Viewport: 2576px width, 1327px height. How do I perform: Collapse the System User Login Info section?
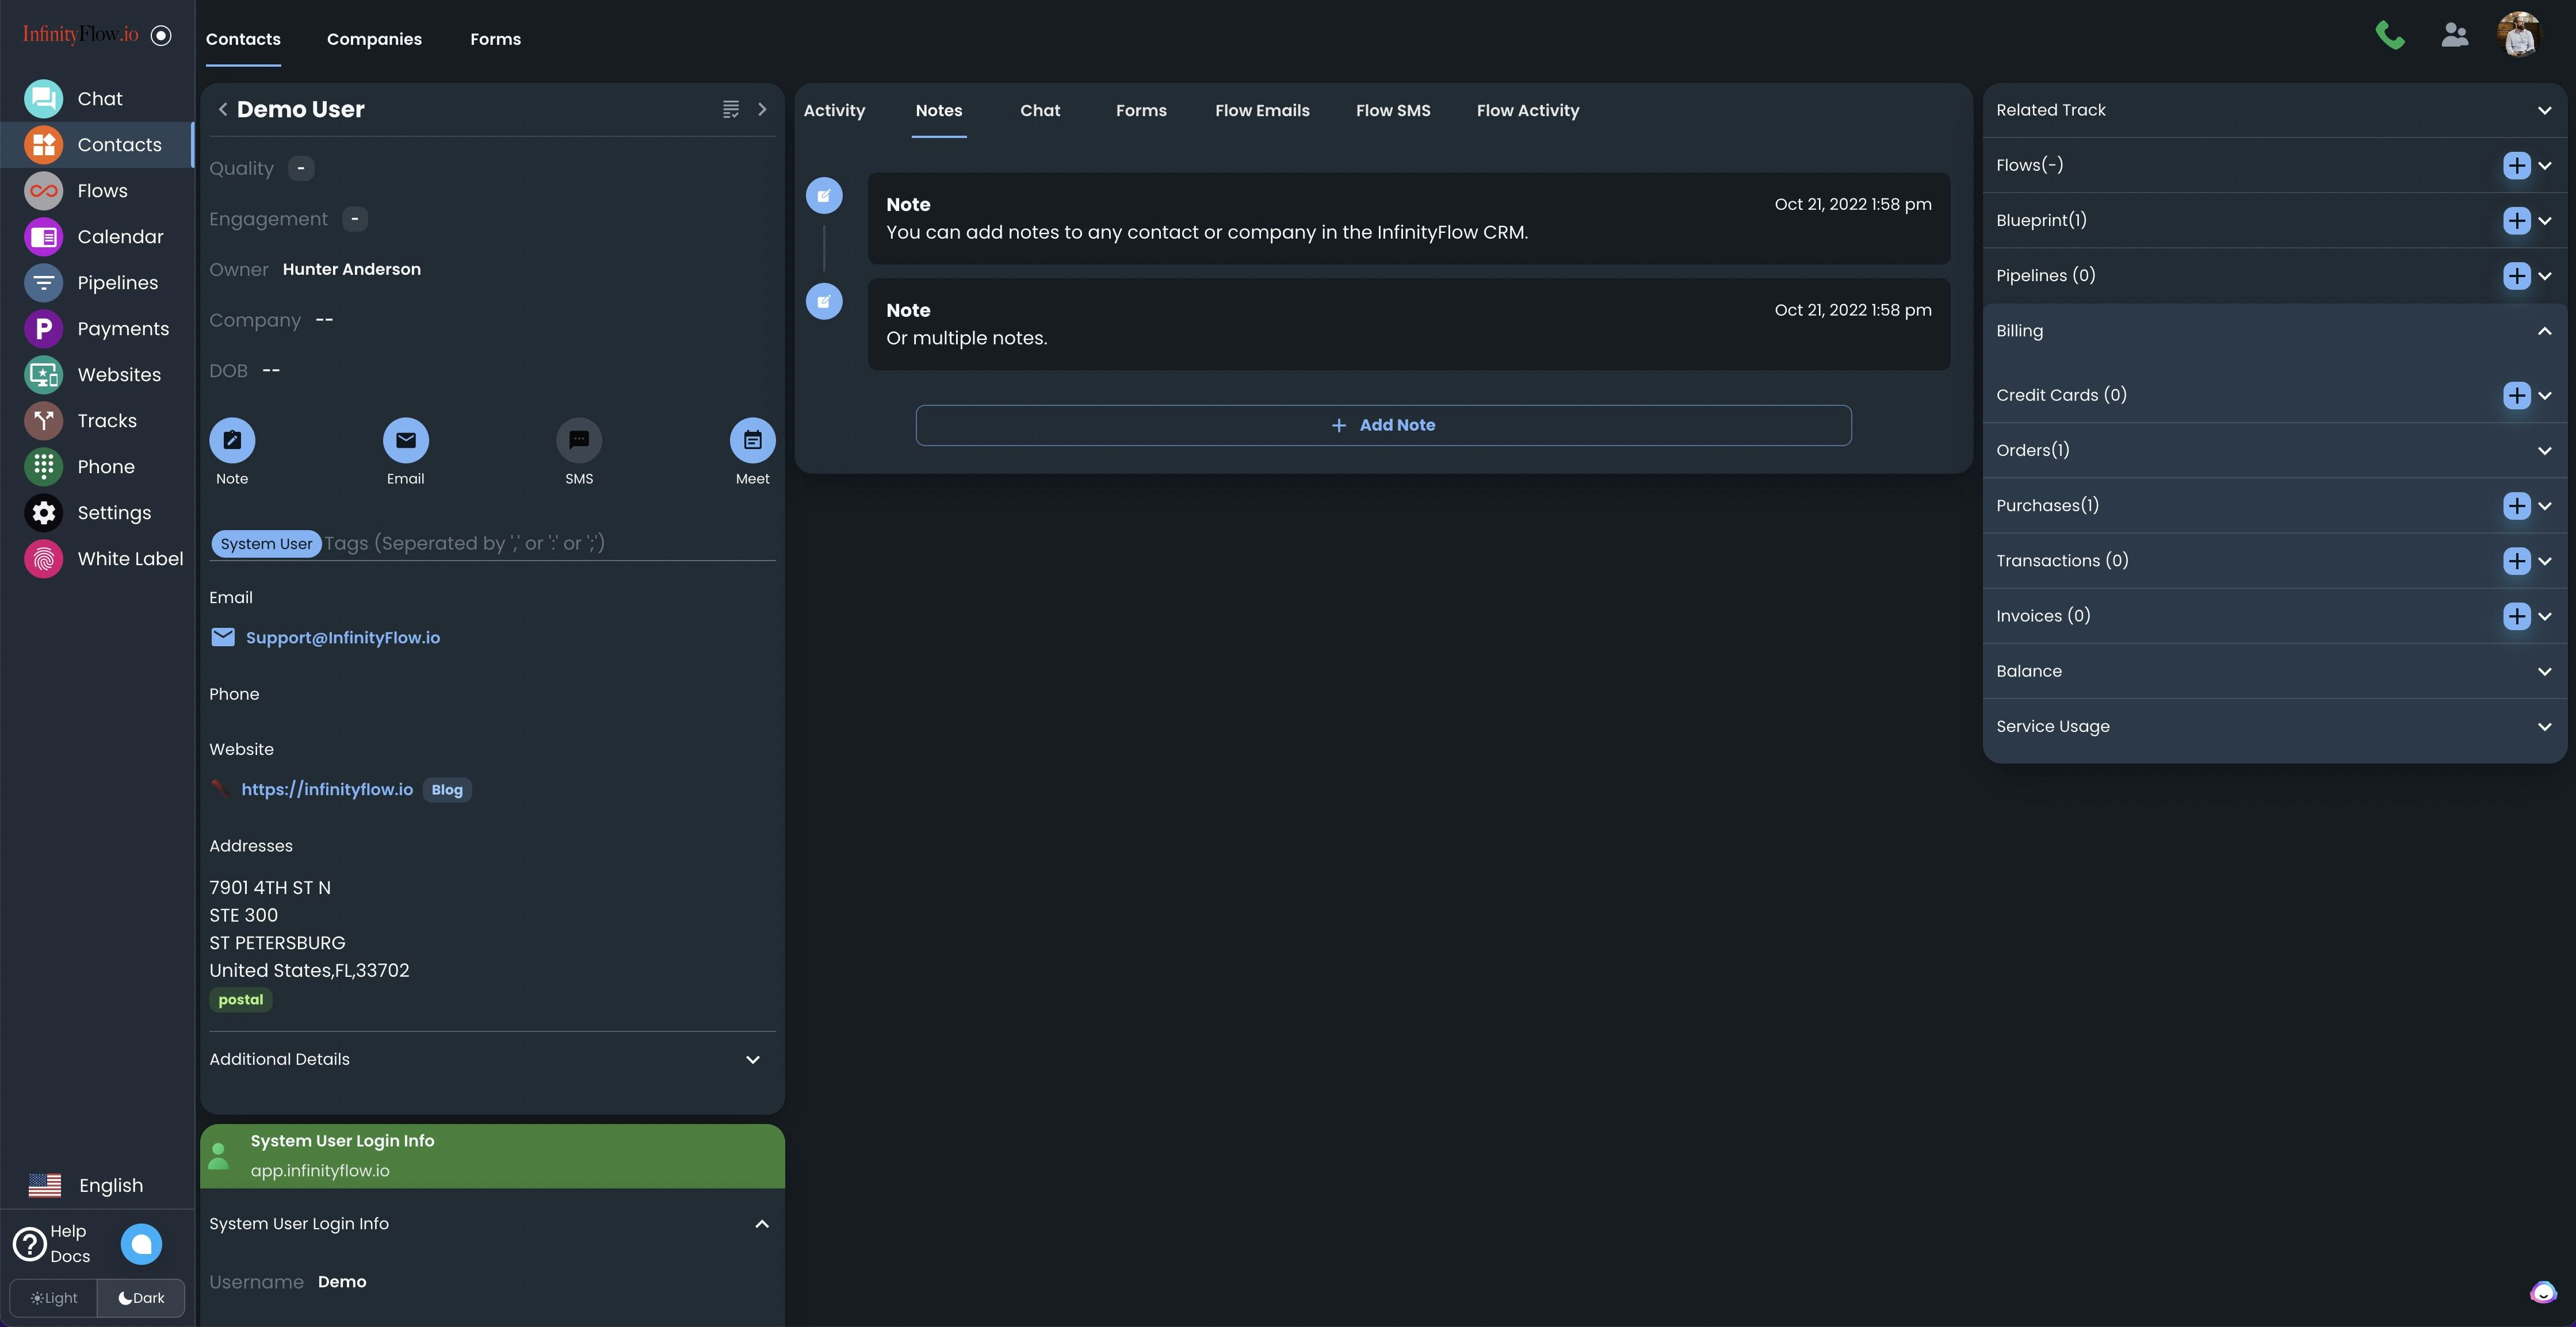point(761,1223)
